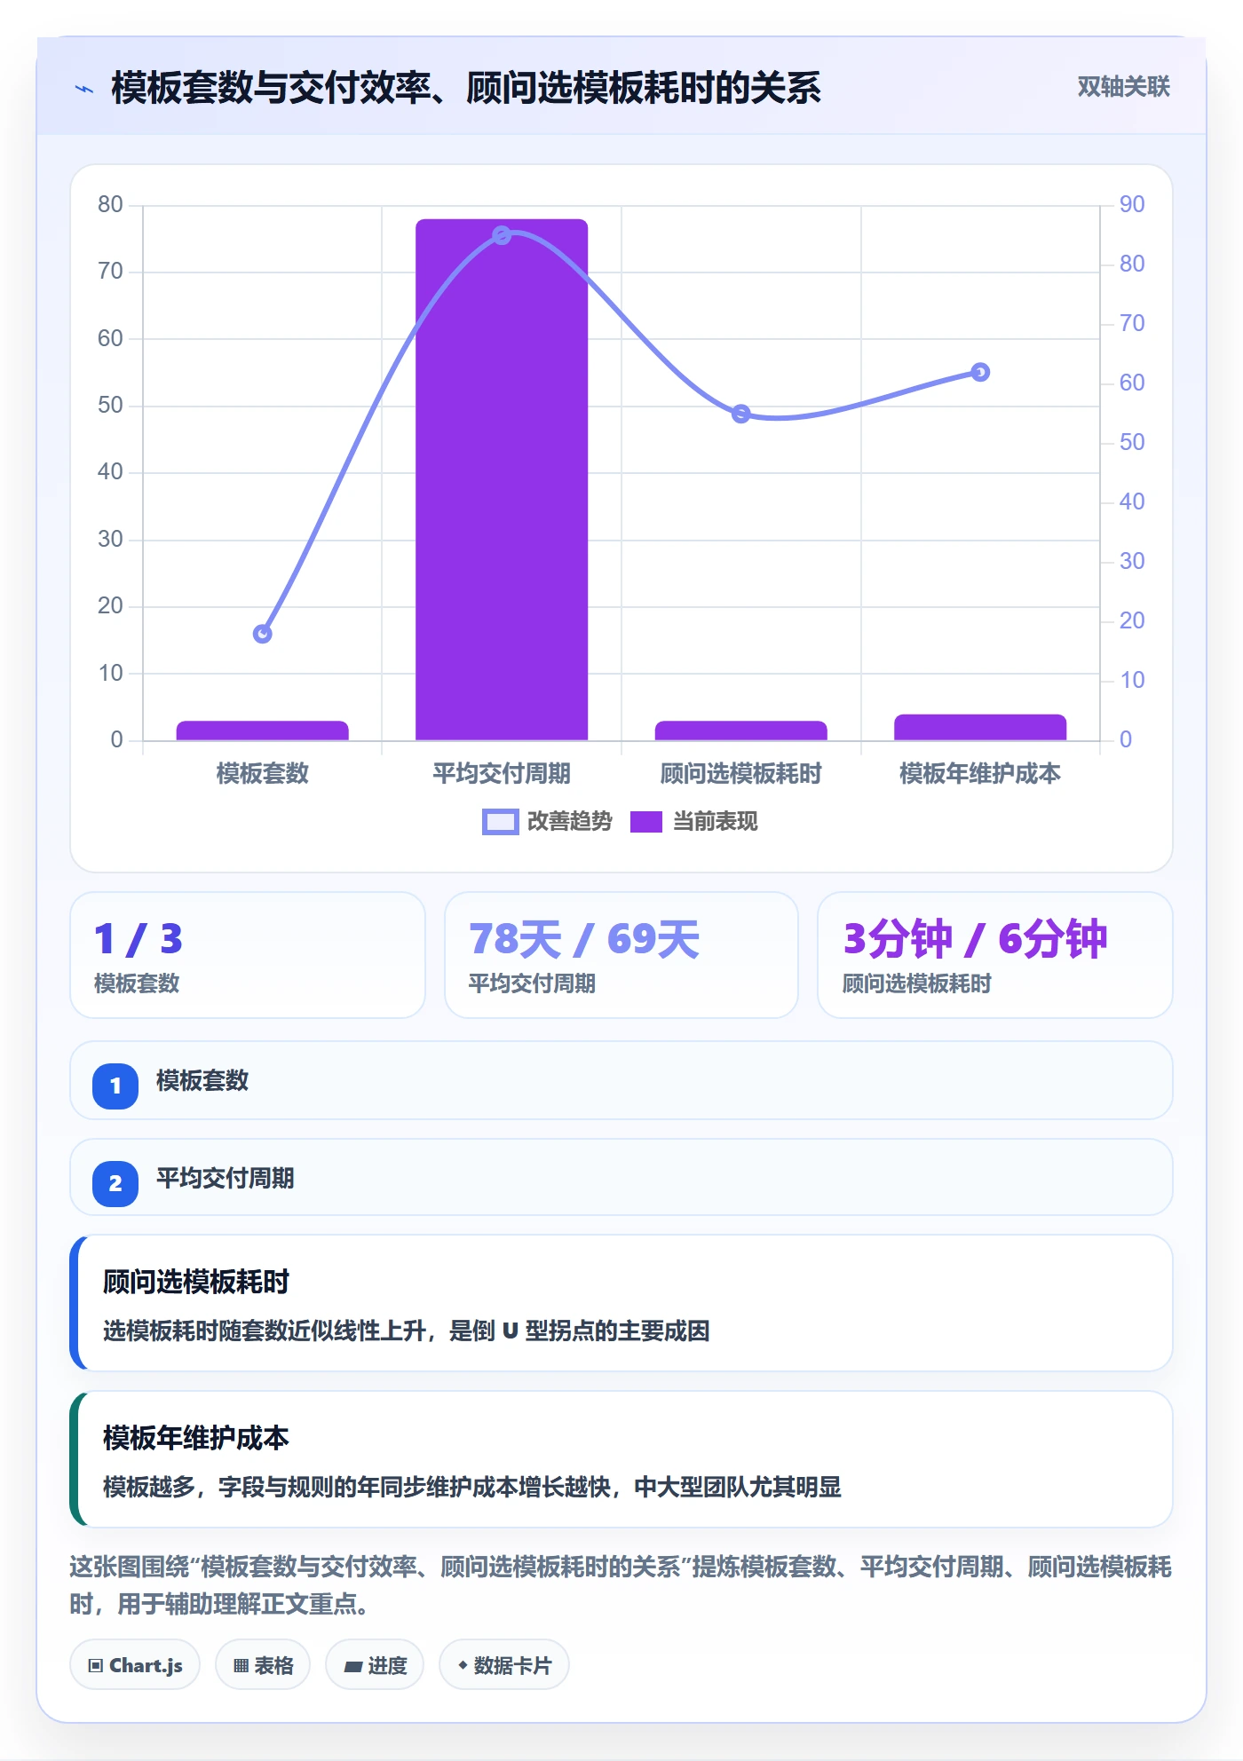Click the 表格 tag chip

[x=263, y=1665]
